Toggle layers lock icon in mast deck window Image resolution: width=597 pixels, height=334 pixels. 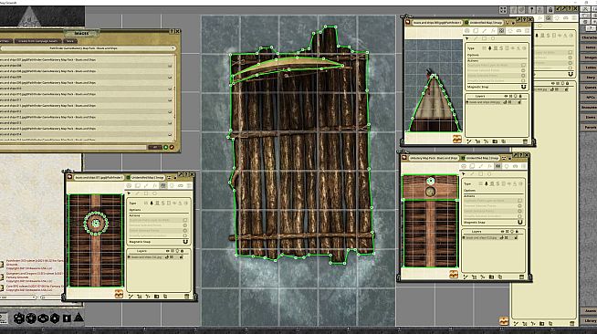[x=182, y=251]
